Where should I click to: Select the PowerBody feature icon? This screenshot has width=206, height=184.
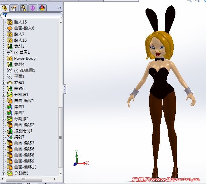click(10, 58)
